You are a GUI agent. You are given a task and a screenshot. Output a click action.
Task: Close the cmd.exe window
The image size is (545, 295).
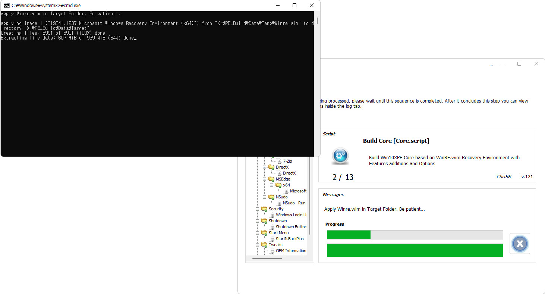(312, 5)
